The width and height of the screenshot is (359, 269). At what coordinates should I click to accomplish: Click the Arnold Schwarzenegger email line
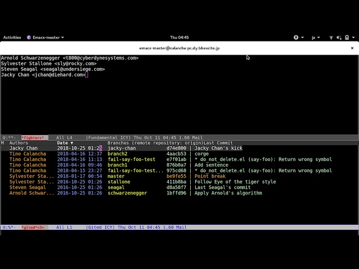tap(70, 58)
